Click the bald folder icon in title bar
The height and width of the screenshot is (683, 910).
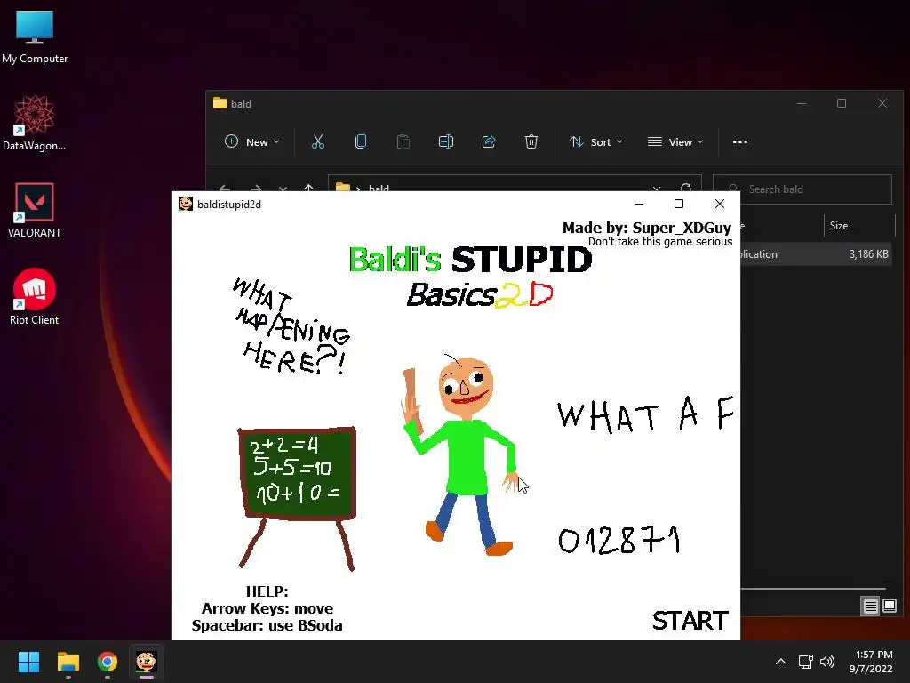coord(220,103)
